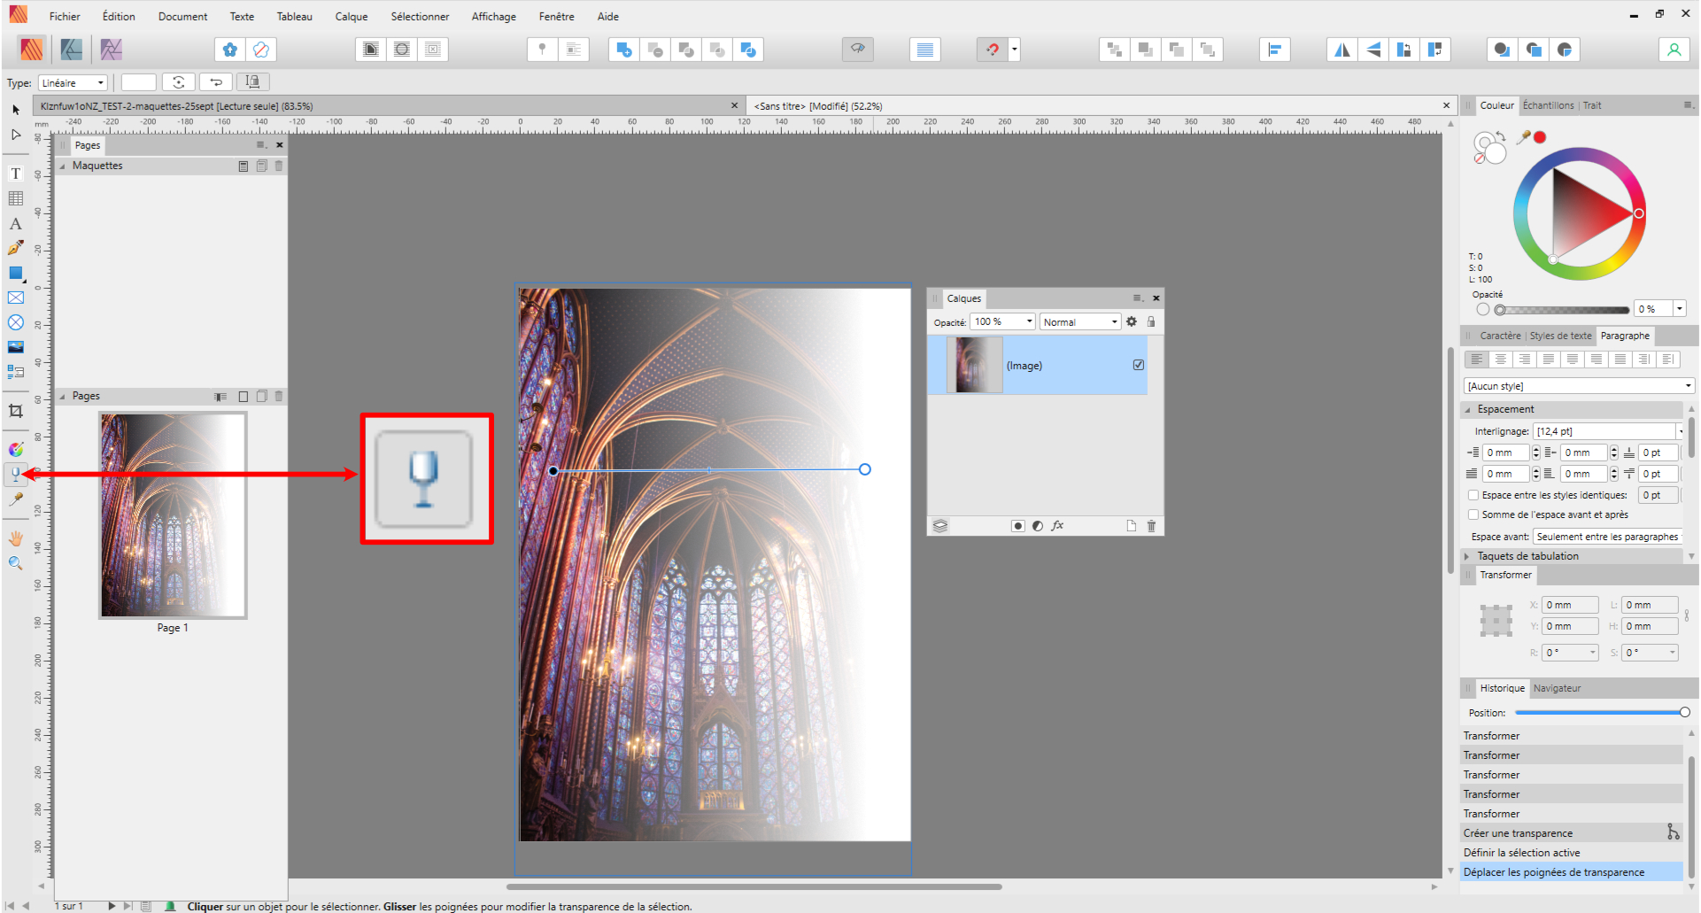1701x913 pixels.
Task: Toggle the layer lock icon in Calques
Action: 1151,321
